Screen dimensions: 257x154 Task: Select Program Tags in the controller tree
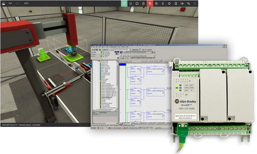tap(105, 63)
